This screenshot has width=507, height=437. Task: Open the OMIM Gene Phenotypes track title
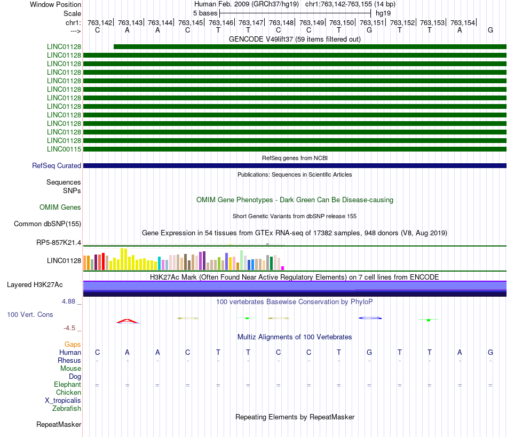(295, 200)
